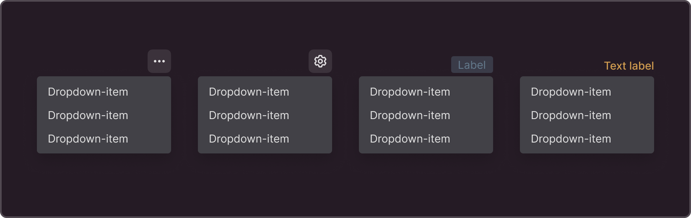691x218 pixels.
Task: Select middle Dropdown-item under the ellipsis button
Action: pyautogui.click(x=104, y=115)
